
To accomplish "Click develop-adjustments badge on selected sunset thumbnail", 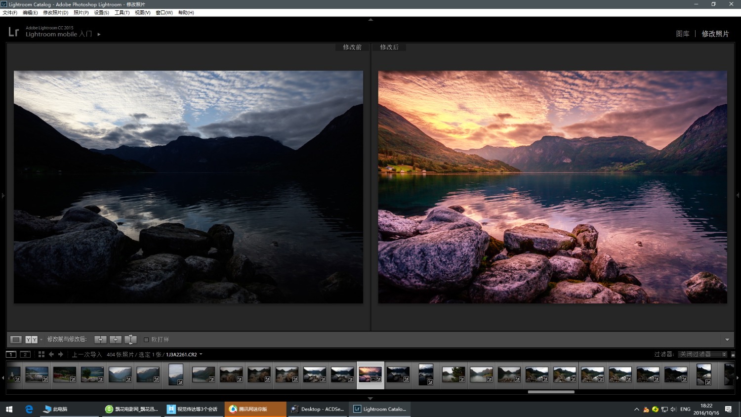I will 379,379.
